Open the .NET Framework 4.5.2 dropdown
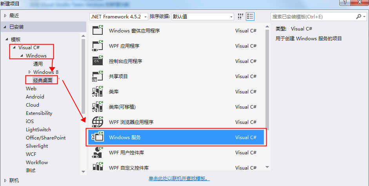Viewport: 369px width, 186px height. point(119,17)
